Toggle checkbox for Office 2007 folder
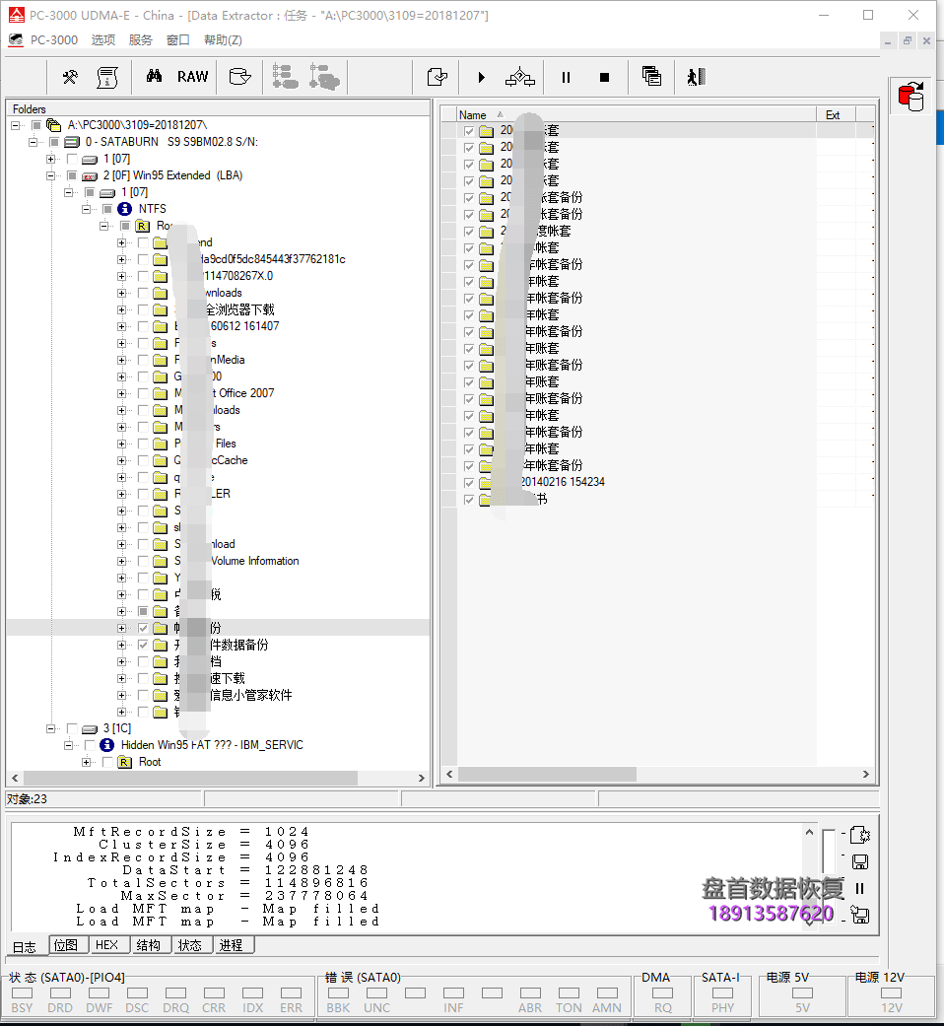Screen dimensions: 944x1026 coord(143,393)
